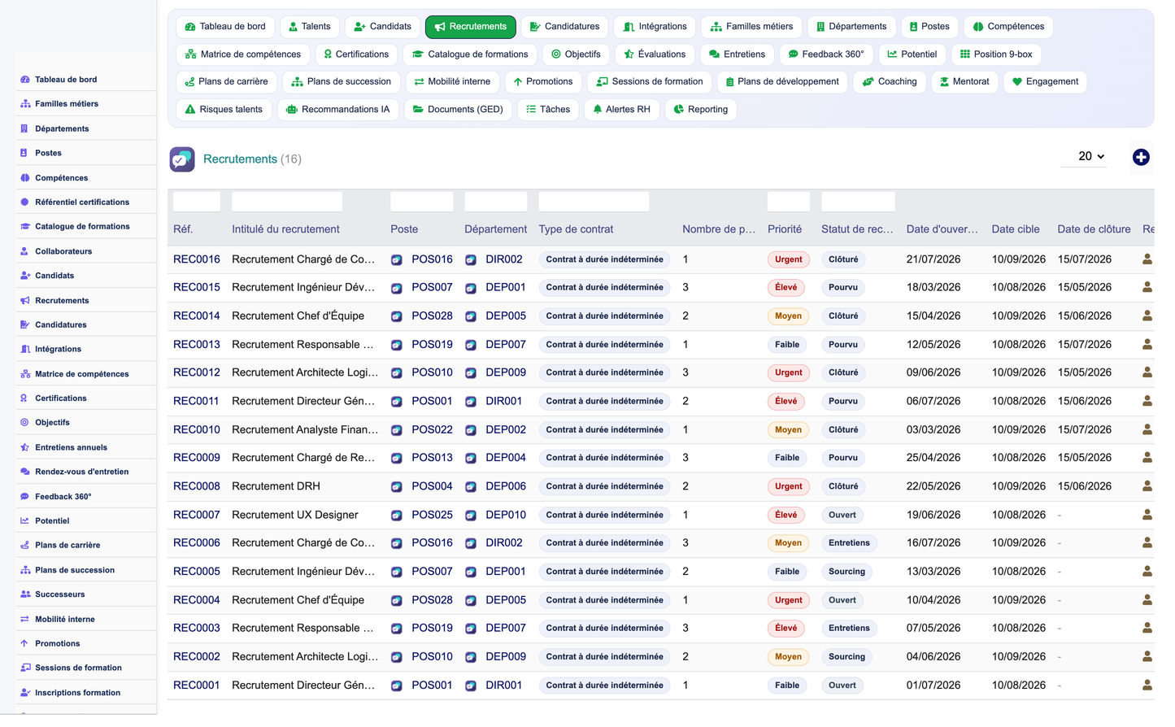Image resolution: width=1175 pixels, height=727 pixels.
Task: Click the person icon in REC0016 row
Action: coord(1147,259)
